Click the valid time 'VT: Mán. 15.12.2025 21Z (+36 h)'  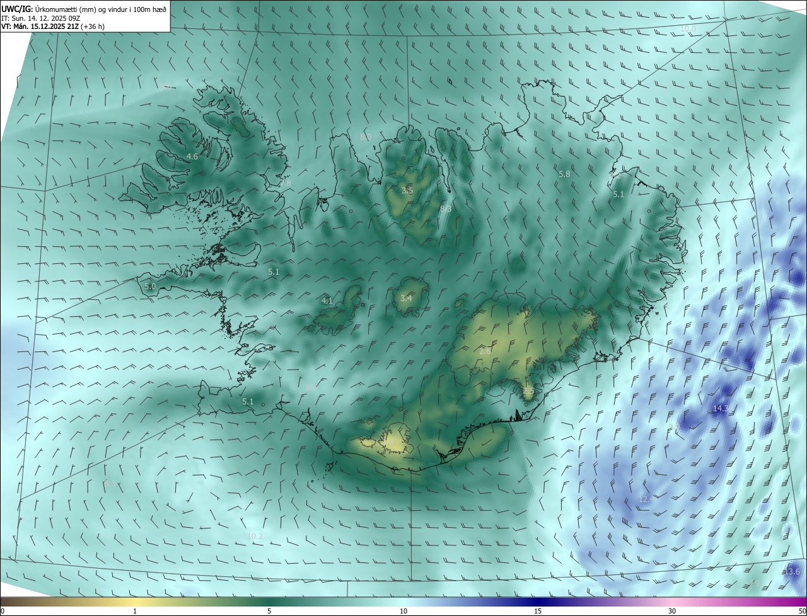(x=53, y=26)
